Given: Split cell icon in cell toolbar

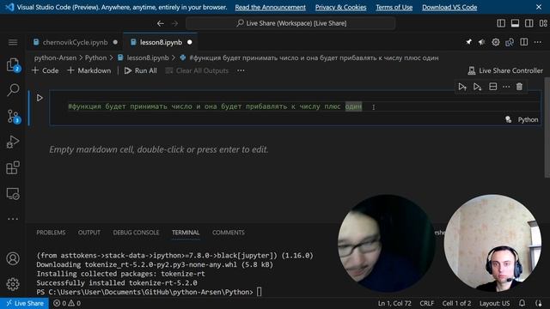Looking at the screenshot, I should (x=492, y=87).
